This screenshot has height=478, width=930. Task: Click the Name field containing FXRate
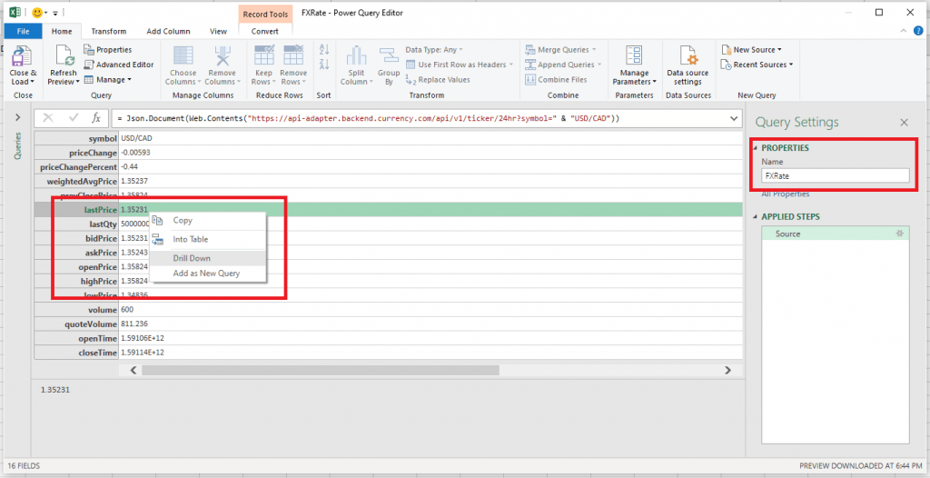[x=836, y=175]
